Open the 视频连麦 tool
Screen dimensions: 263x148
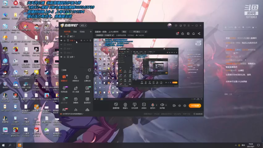point(64,89)
